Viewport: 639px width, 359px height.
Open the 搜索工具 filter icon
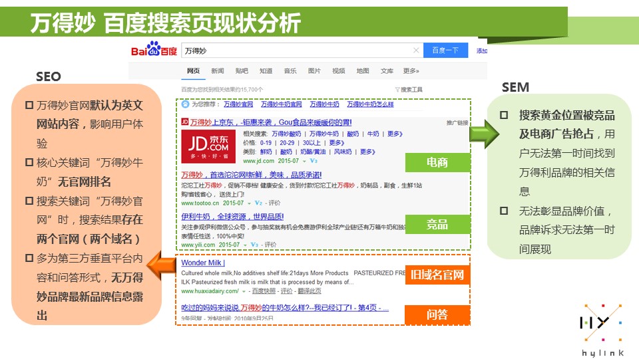pyautogui.click(x=398, y=90)
